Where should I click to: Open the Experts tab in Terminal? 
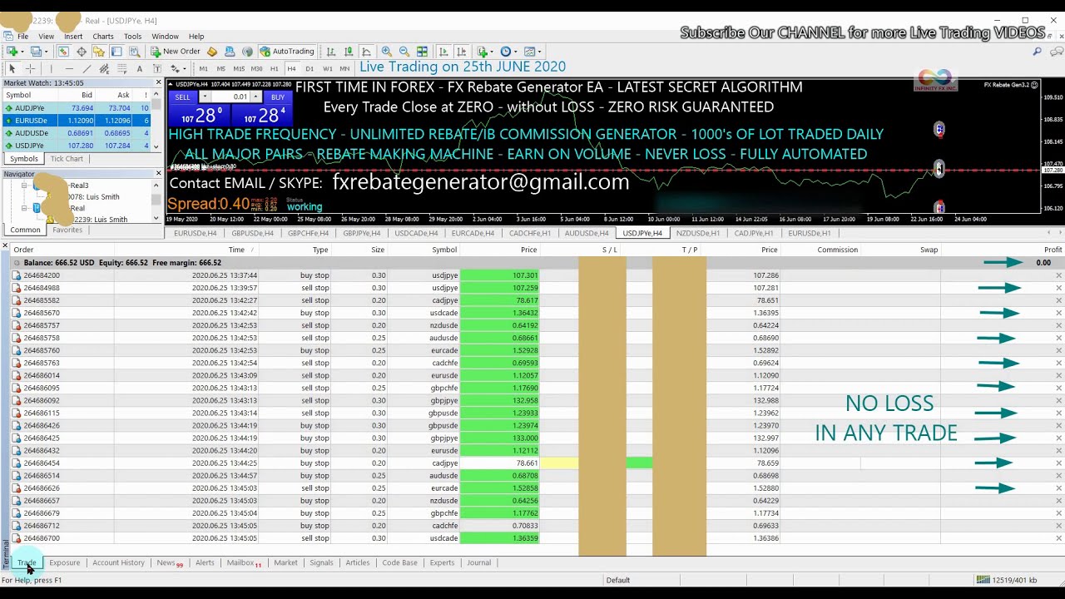click(442, 563)
